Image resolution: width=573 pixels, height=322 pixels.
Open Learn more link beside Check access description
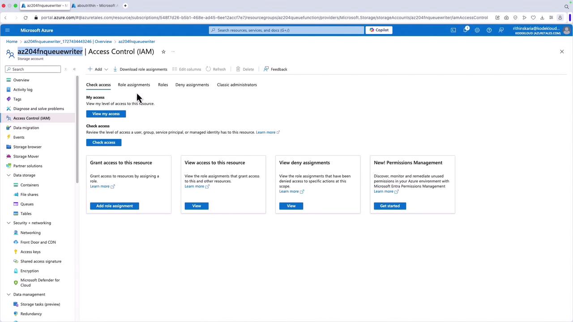pyautogui.click(x=268, y=132)
